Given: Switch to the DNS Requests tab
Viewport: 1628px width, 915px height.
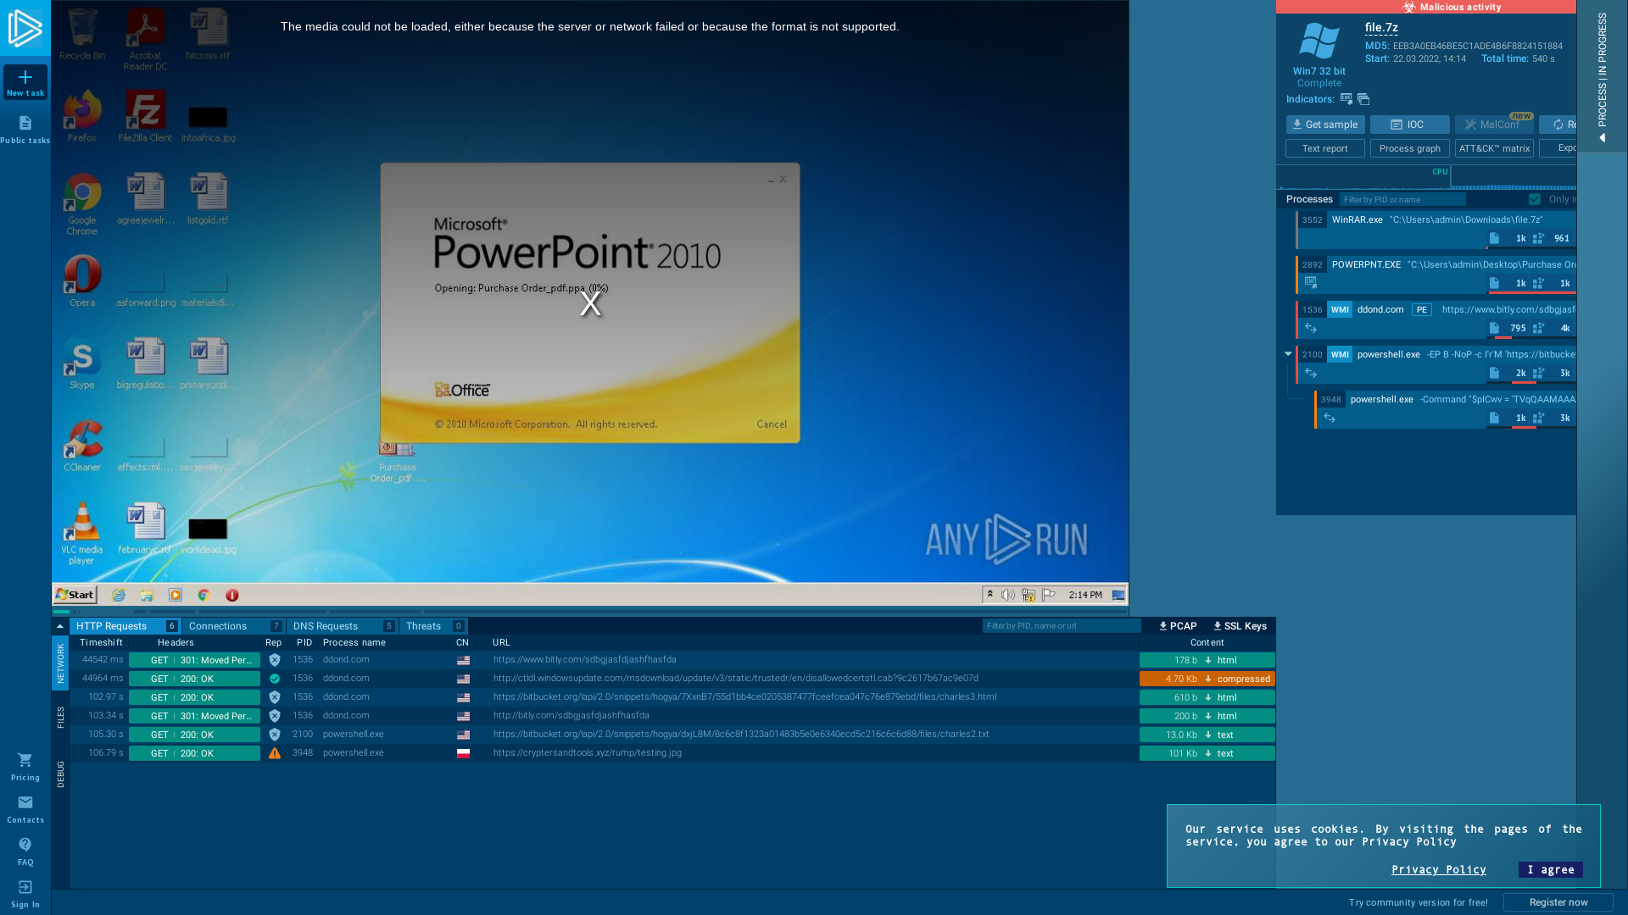Looking at the screenshot, I should (x=343, y=626).
